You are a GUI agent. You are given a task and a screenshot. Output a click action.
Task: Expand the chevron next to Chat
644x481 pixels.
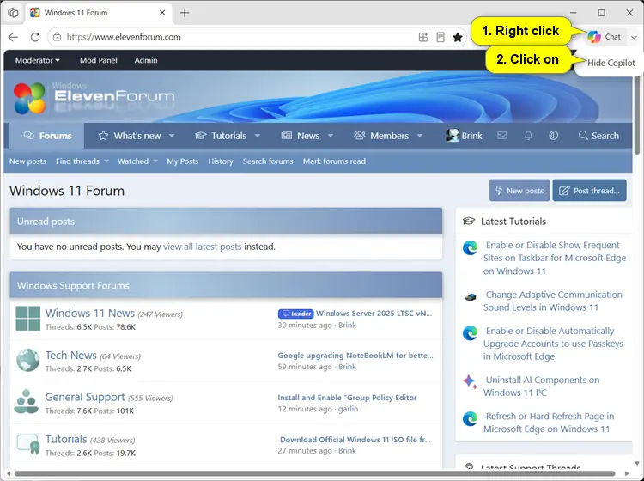634,37
